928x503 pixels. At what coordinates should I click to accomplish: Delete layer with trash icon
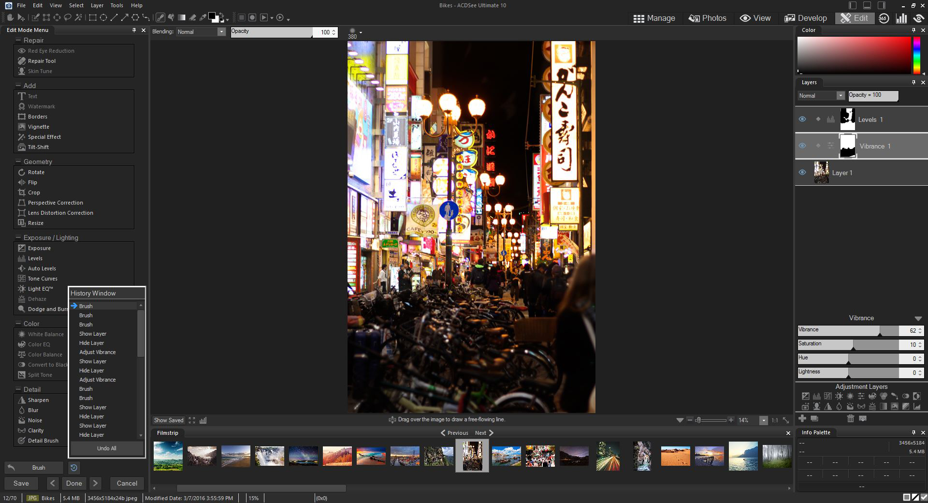click(x=851, y=418)
